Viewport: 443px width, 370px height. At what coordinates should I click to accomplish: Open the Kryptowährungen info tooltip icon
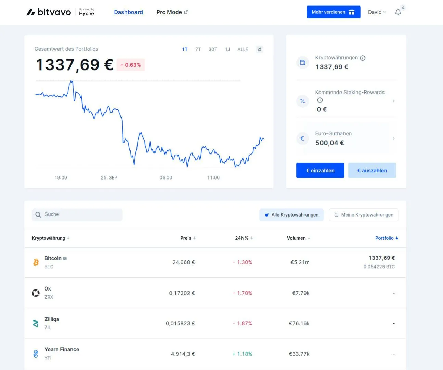click(363, 58)
